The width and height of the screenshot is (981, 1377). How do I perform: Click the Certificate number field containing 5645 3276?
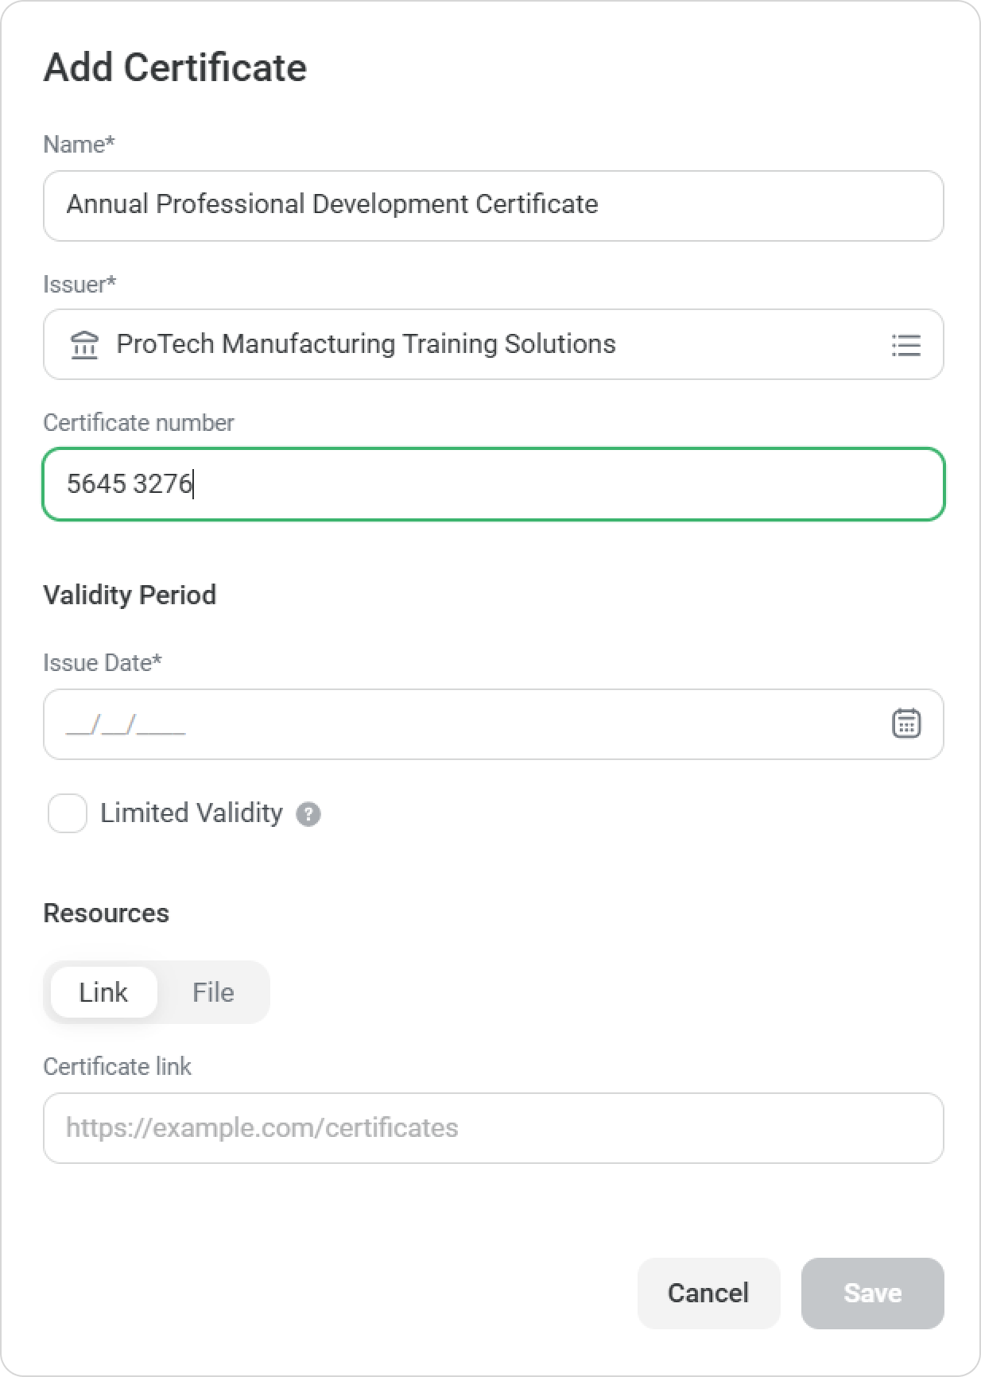coord(493,484)
